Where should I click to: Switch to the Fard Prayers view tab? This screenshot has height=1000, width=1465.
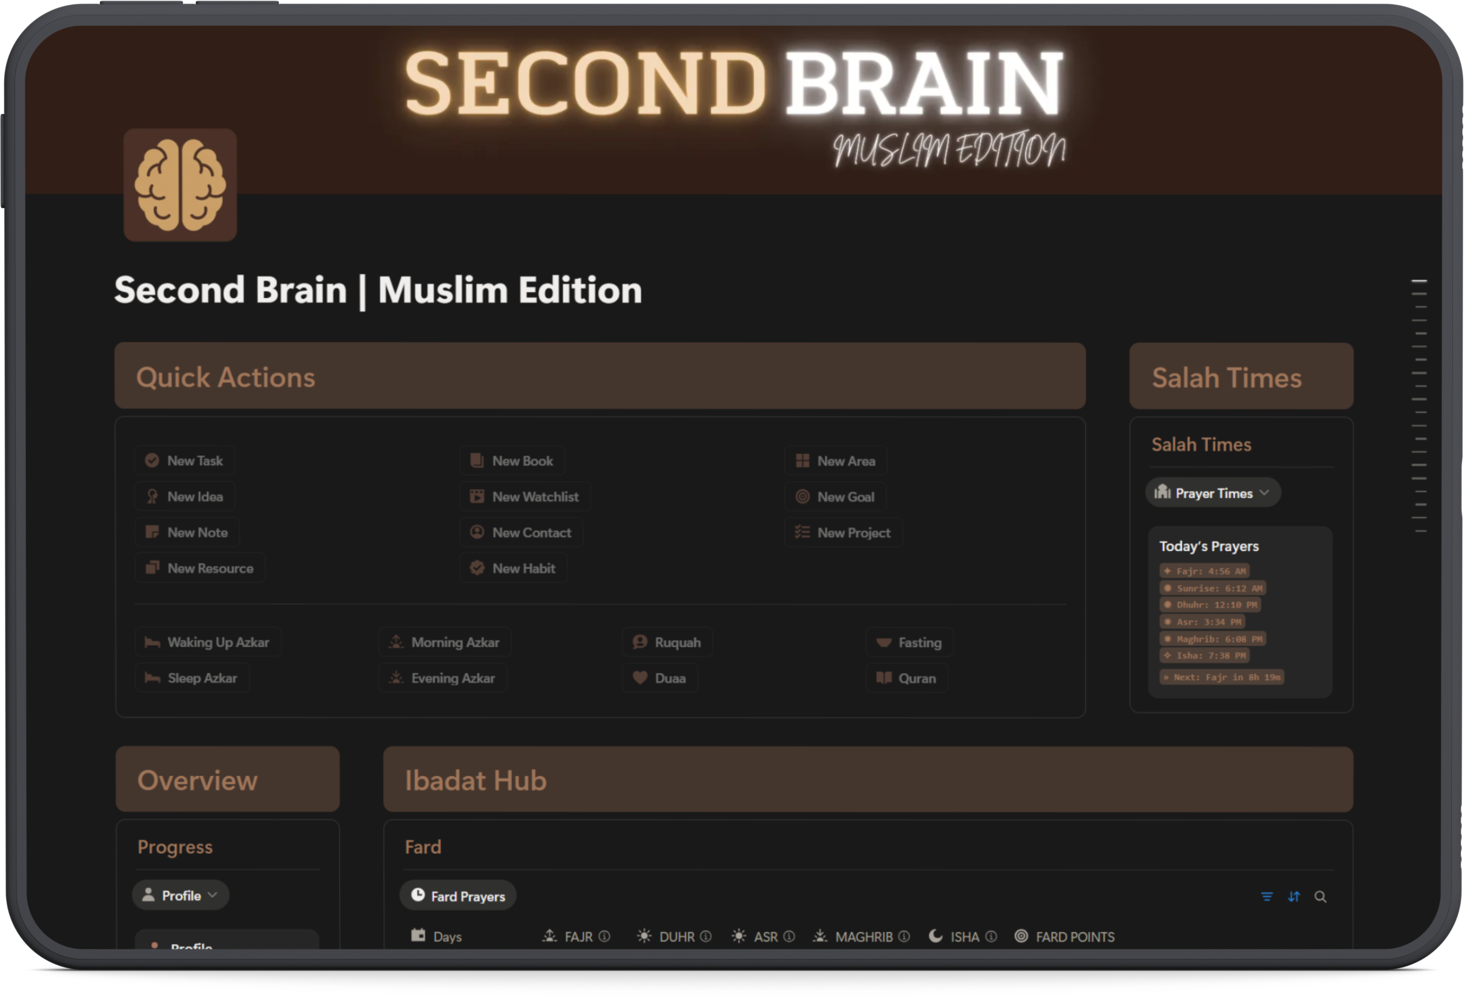(457, 895)
